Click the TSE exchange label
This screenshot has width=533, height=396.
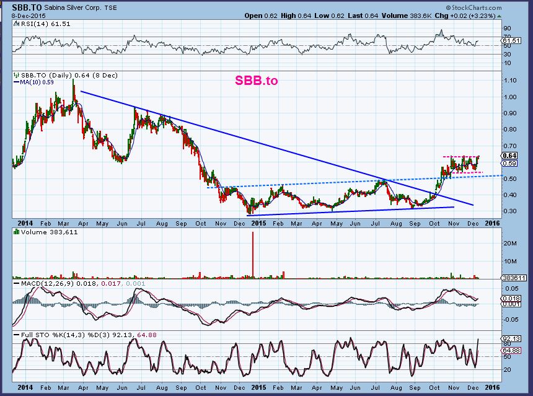[111, 8]
